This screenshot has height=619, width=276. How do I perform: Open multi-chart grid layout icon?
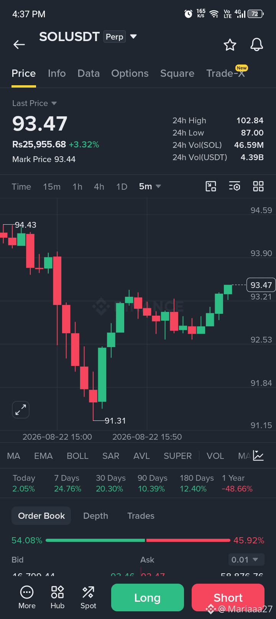[x=258, y=187]
